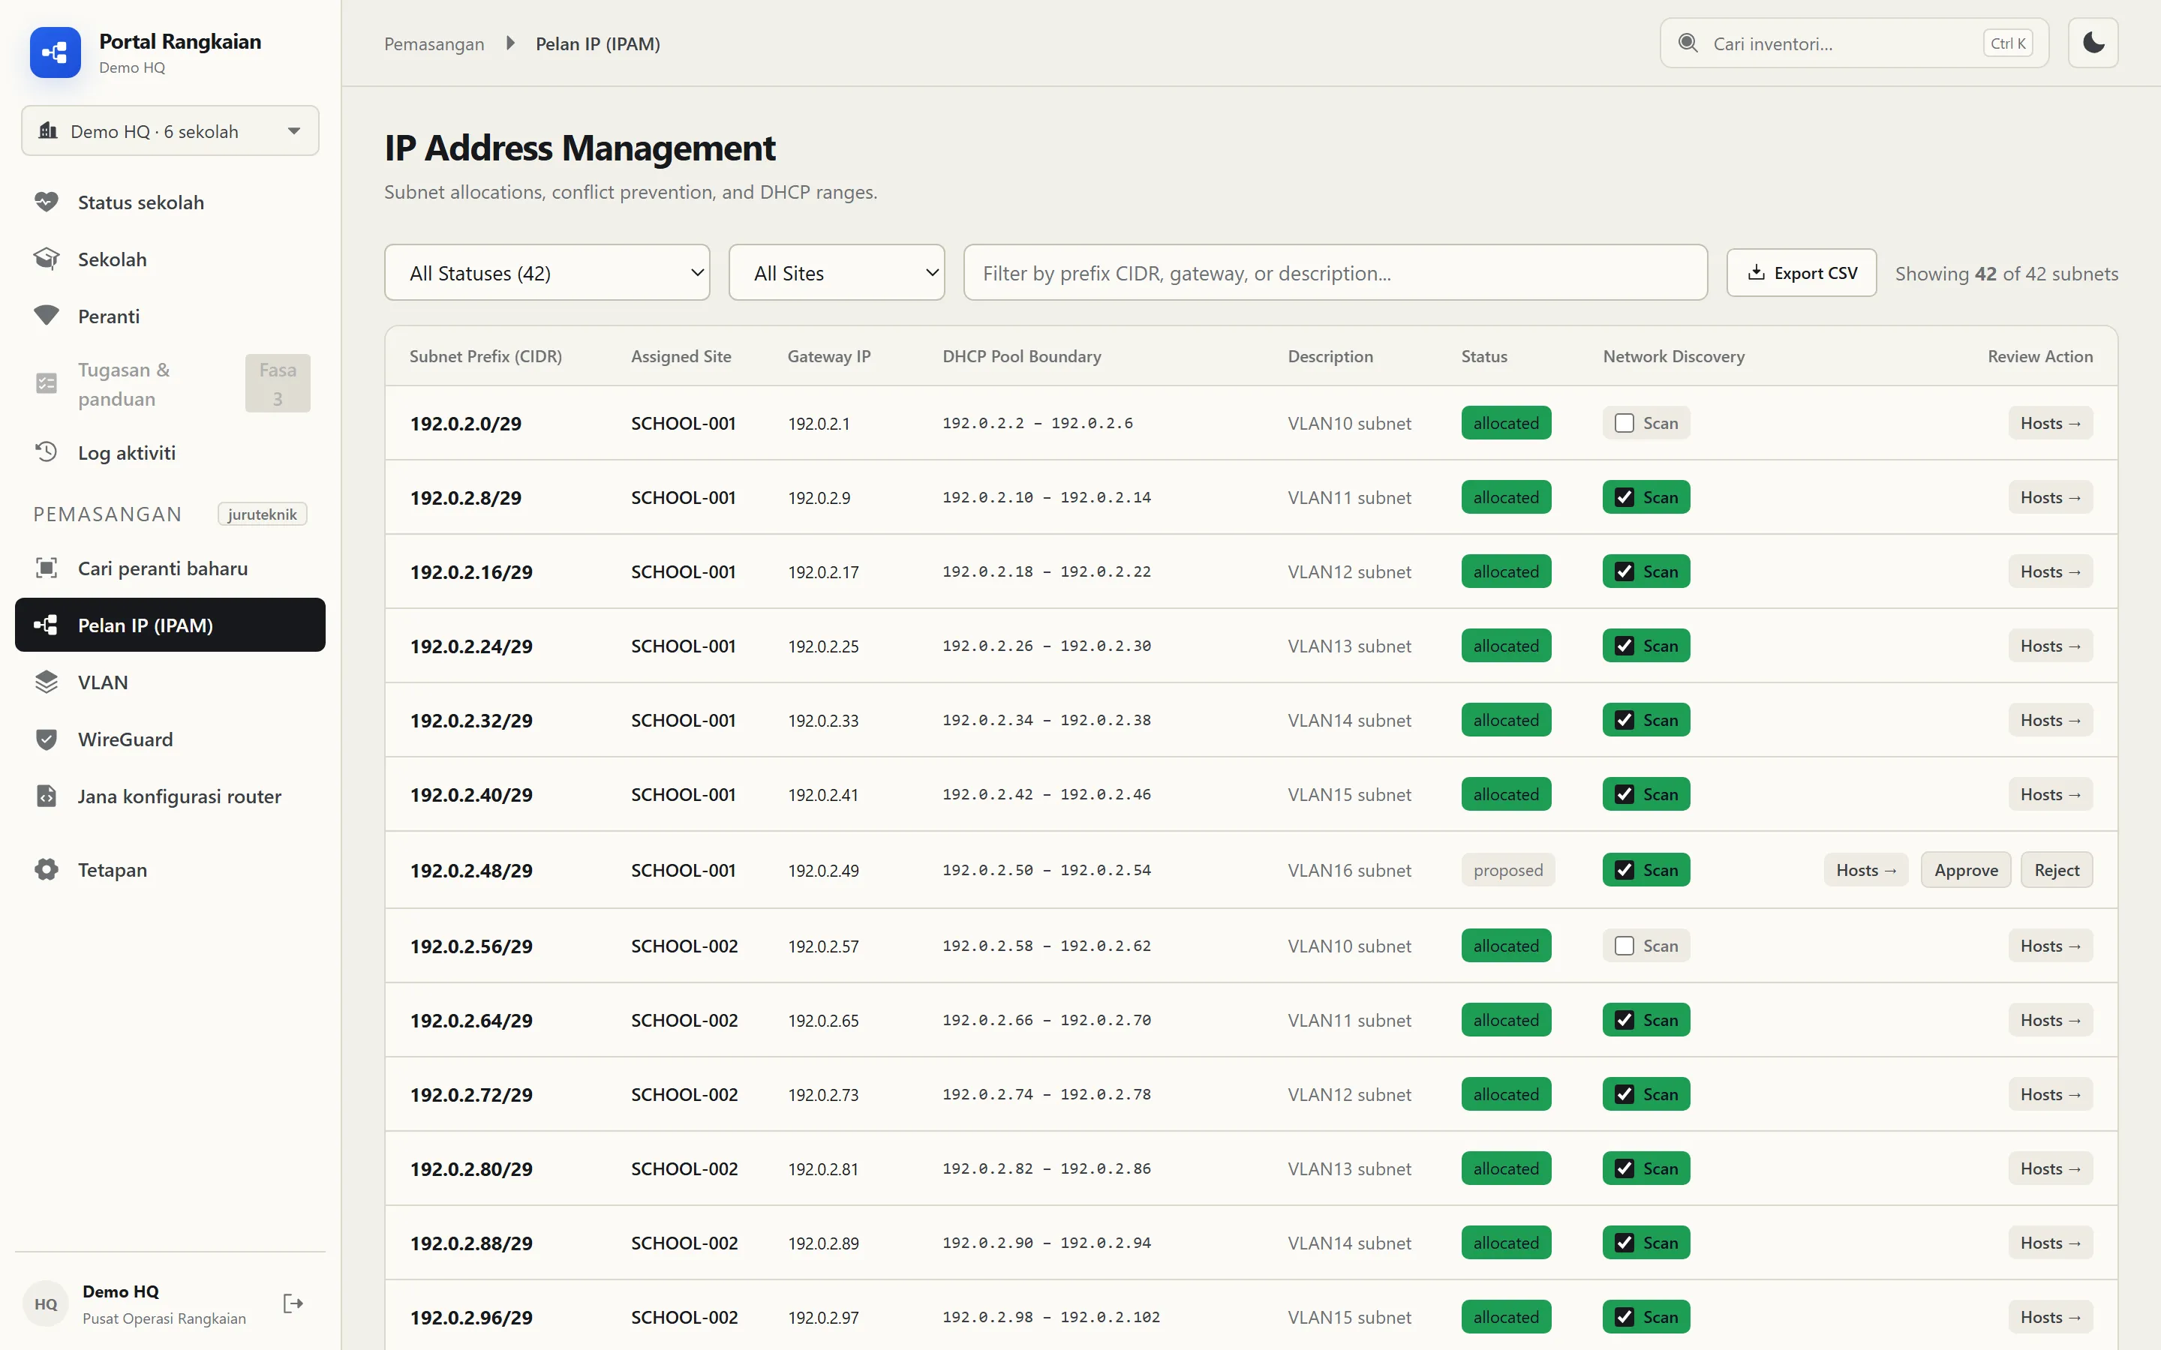Click the history clock icon for Log aktiviti
This screenshot has height=1350, width=2161.
point(47,451)
